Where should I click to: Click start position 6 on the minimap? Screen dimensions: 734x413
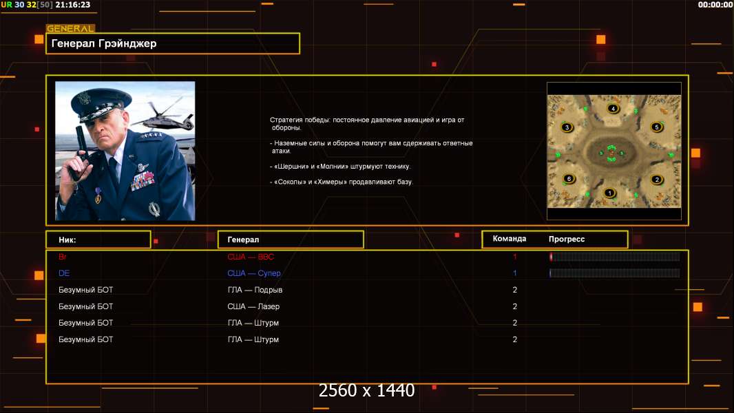[568, 179]
